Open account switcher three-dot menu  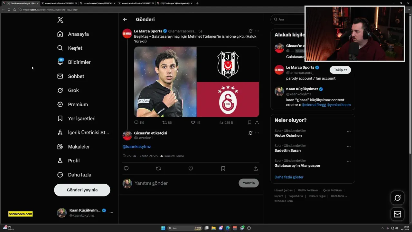(x=111, y=213)
